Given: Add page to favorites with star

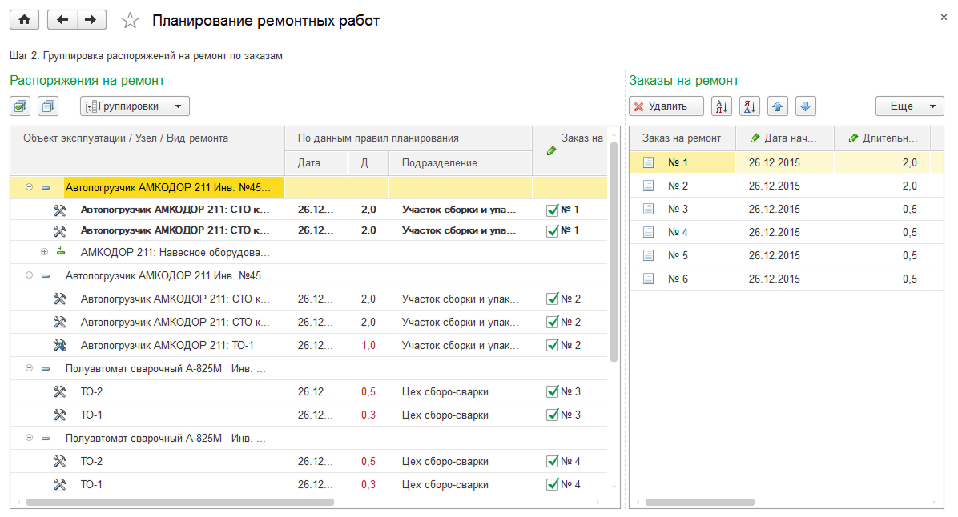Looking at the screenshot, I should point(130,21).
